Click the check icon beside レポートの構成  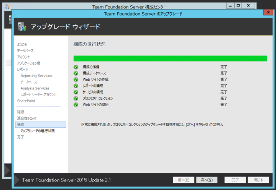[x=76, y=86]
